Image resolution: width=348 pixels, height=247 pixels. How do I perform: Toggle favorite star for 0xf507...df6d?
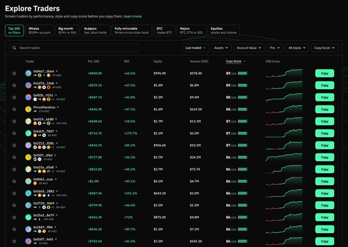point(14,157)
